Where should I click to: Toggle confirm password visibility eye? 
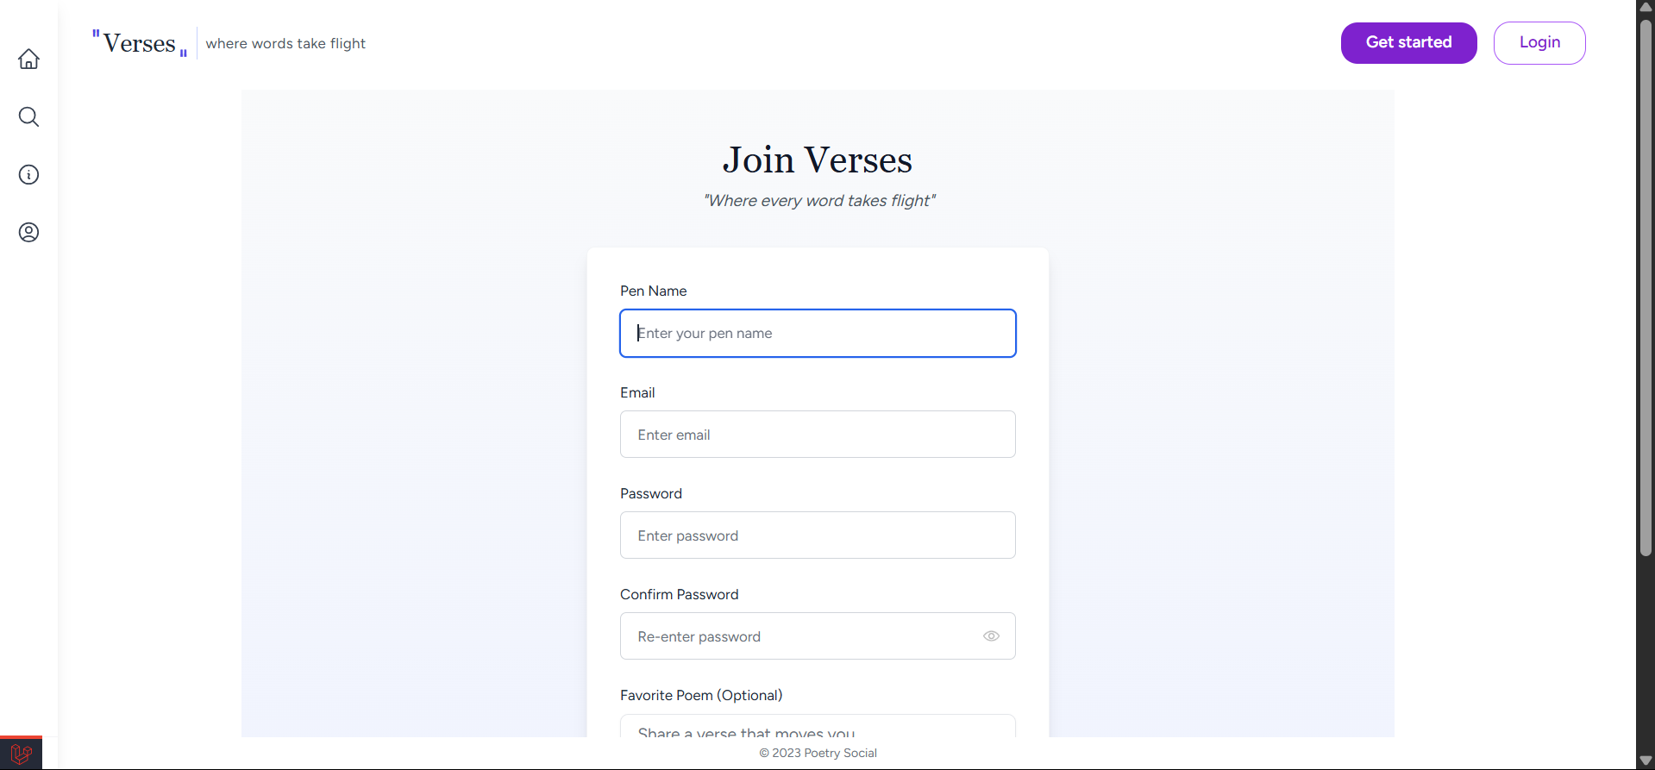(x=991, y=636)
